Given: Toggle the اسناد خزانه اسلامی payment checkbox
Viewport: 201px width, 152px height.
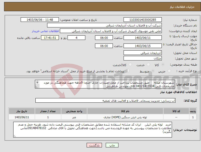Looking at the screenshot, I should click(128, 71).
